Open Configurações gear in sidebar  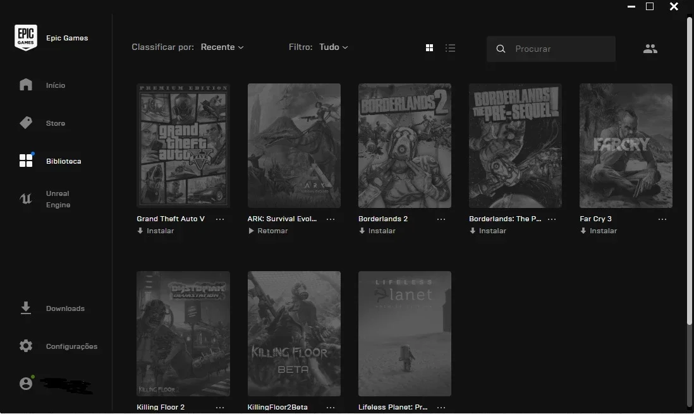tap(26, 346)
